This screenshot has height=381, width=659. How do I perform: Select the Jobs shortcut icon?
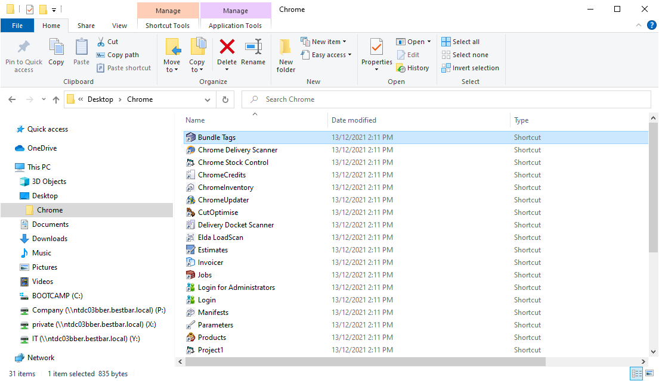click(190, 275)
